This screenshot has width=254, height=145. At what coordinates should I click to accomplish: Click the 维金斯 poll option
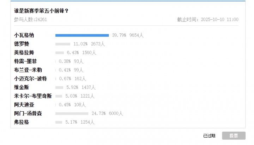coord(22,87)
